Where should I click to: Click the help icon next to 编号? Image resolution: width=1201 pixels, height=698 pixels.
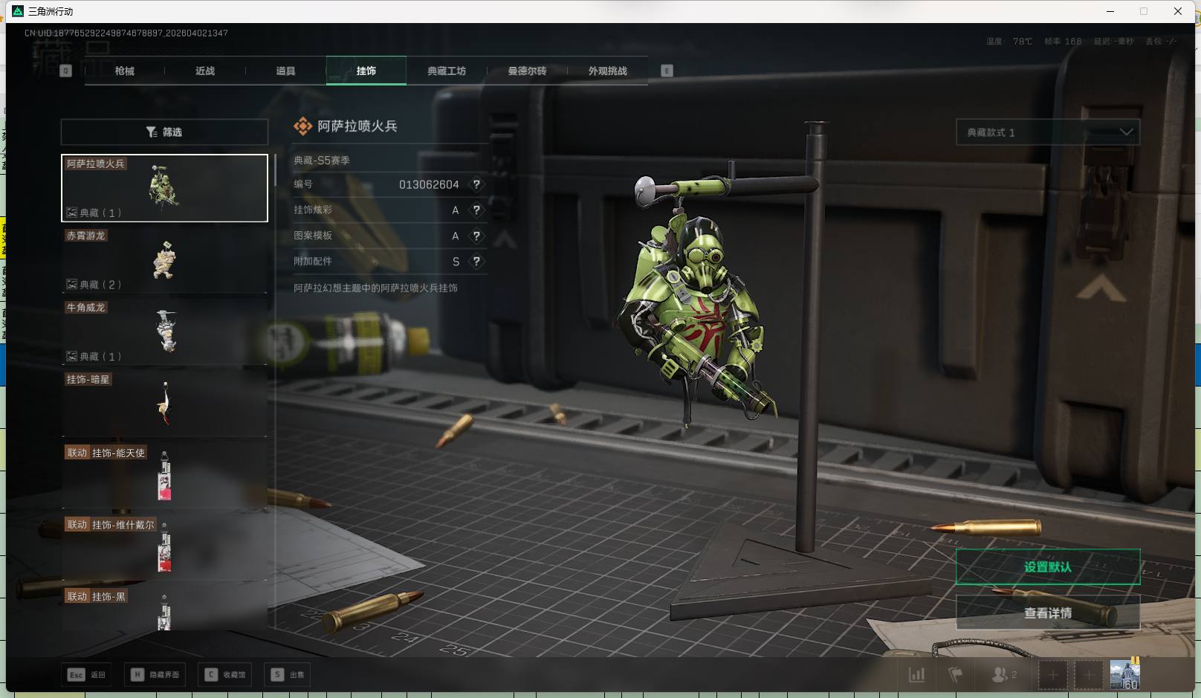[476, 184]
